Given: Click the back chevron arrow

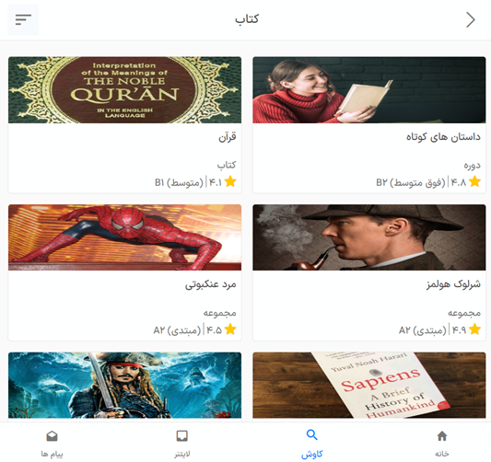Looking at the screenshot, I should (471, 19).
